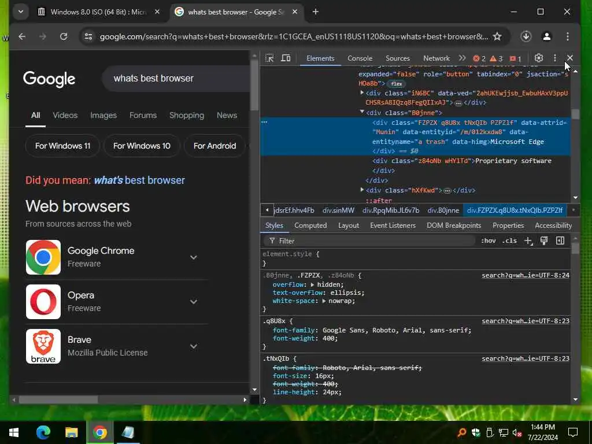Click the three-dot actions on selected DOM row

point(264,123)
